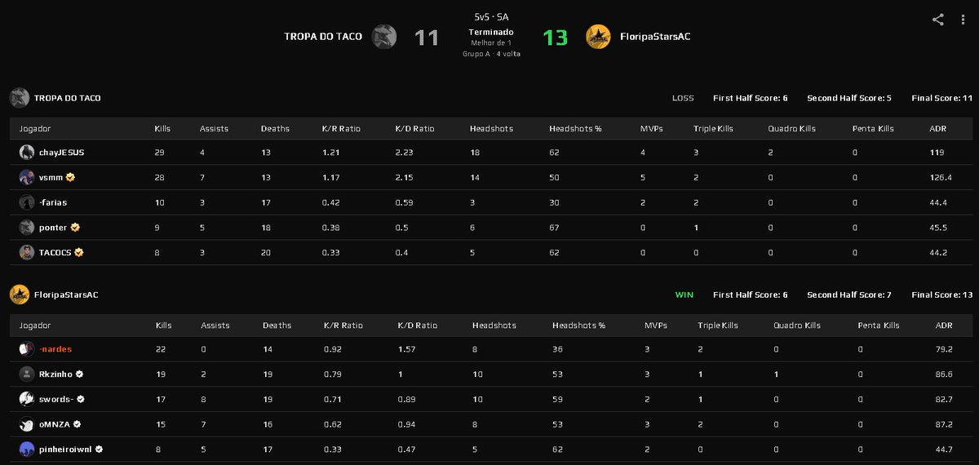This screenshot has width=979, height=465.
Task: Click TROPA DO TACO name in match header
Action: pos(323,37)
